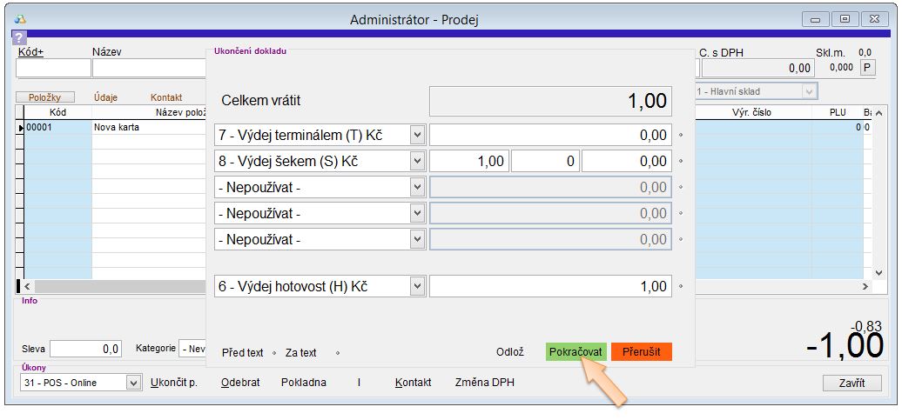Switch to the Údaje tab
The height and width of the screenshot is (420, 902).
105,98
